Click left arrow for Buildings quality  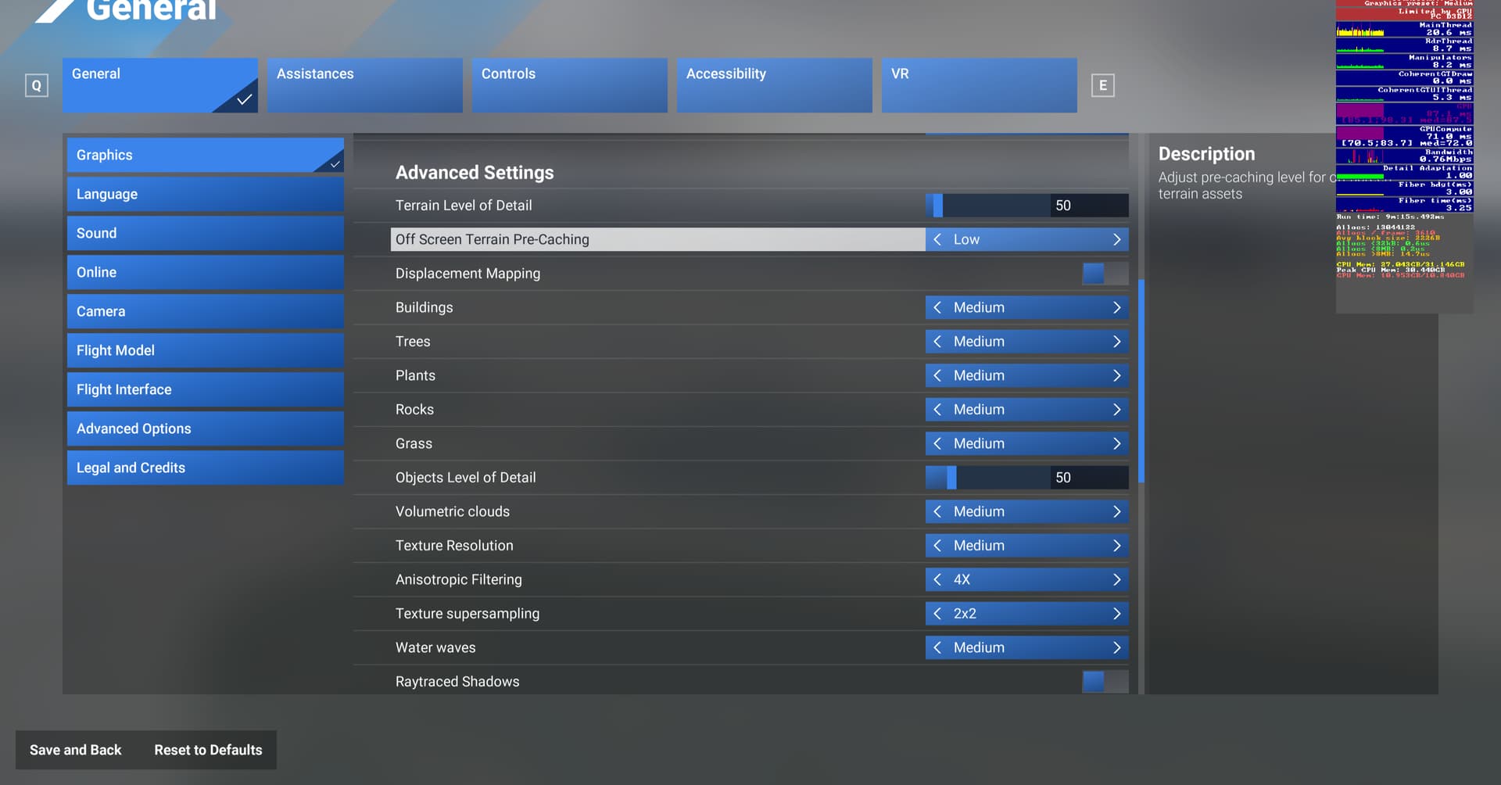coord(937,307)
